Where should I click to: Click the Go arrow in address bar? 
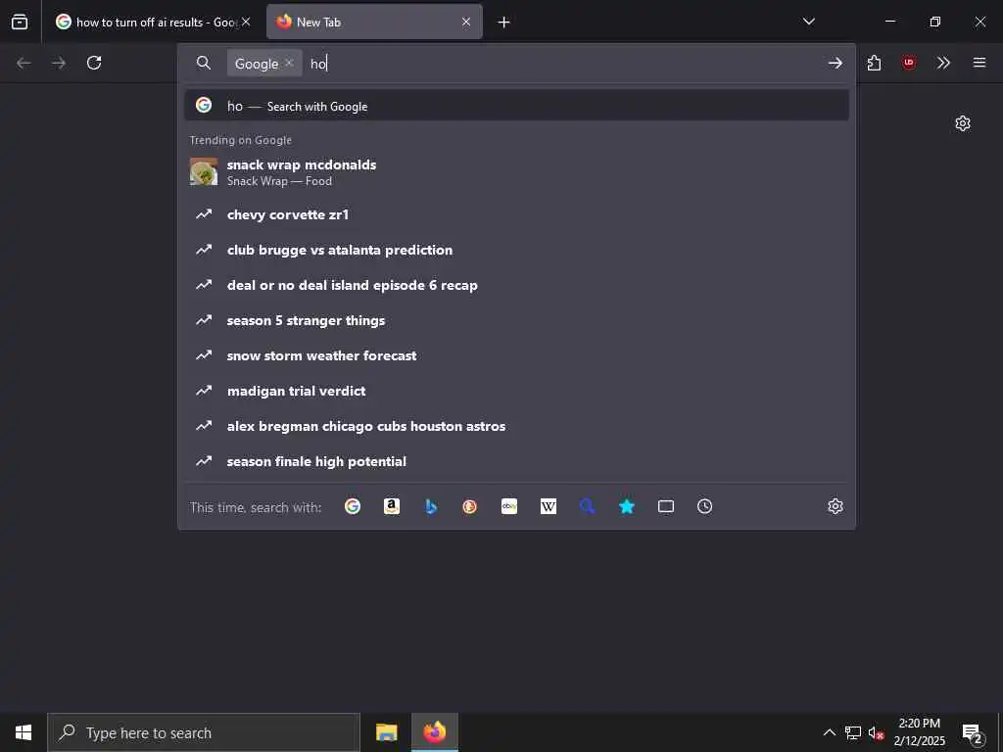click(835, 63)
